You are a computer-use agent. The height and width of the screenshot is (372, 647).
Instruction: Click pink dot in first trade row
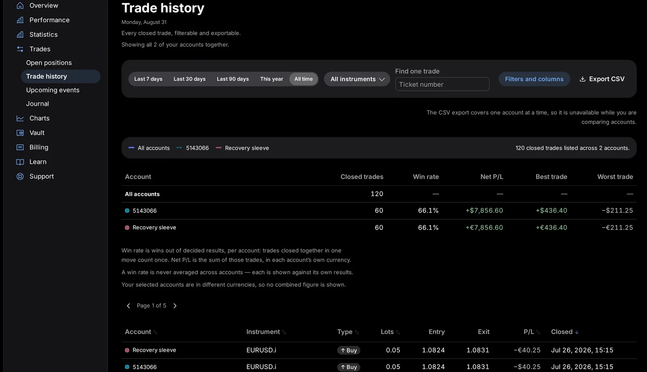click(127, 351)
